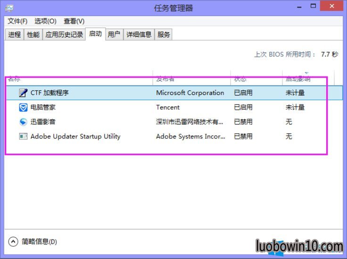The width and height of the screenshot is (347, 259).
Task: Click 未计量 impact for 电脑管家
Action: [295, 107]
